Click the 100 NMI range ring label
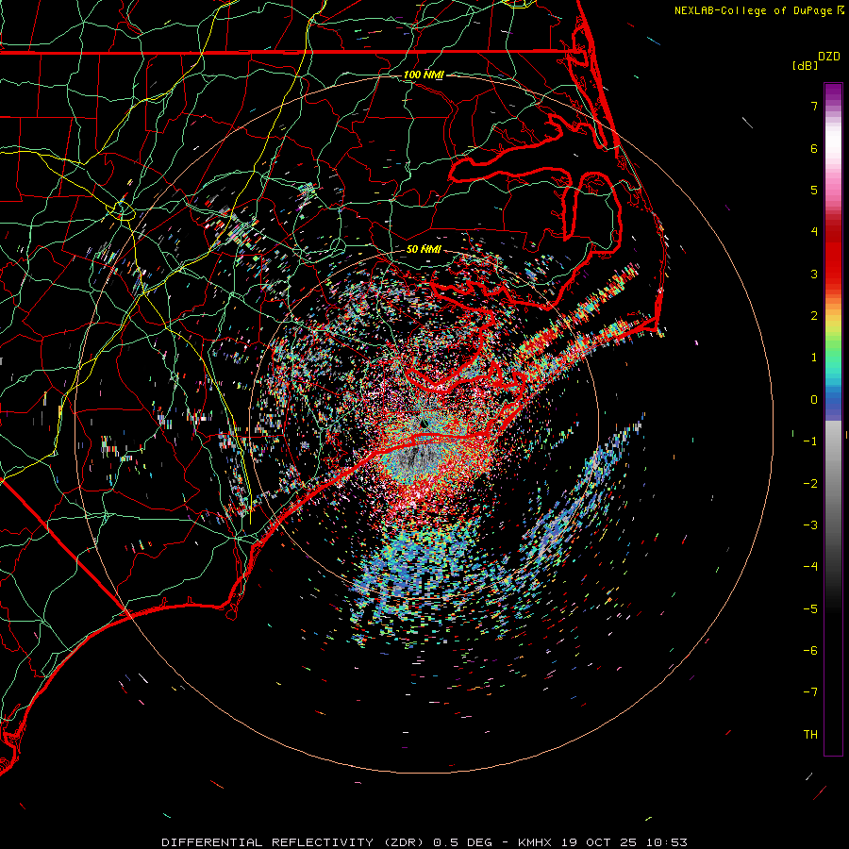The image size is (849, 849). (424, 75)
